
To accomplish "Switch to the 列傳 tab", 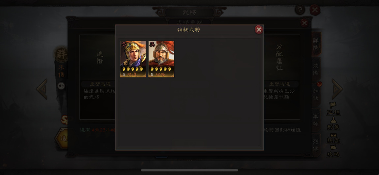I will click(x=316, y=145).
